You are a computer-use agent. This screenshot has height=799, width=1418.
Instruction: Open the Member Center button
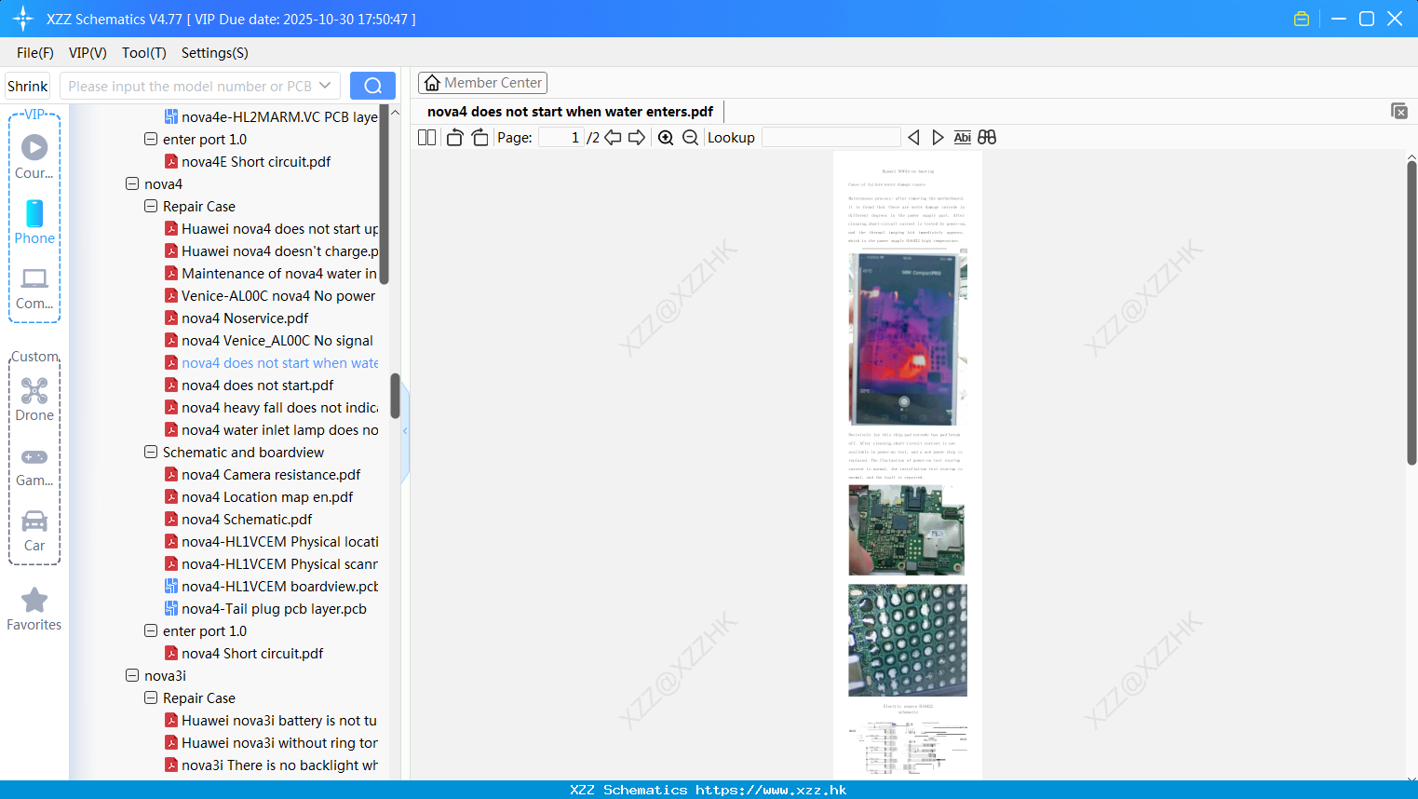tap(482, 83)
